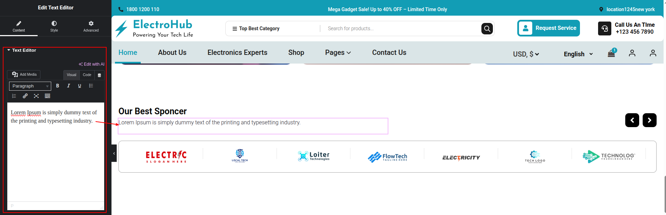The height and width of the screenshot is (215, 666).
Task: Open the dynamic tags database icon
Action: [99, 75]
